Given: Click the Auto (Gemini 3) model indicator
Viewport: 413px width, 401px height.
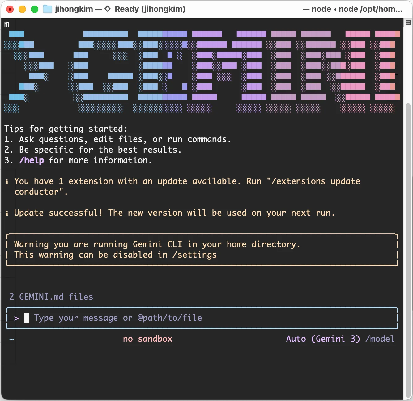Looking at the screenshot, I should point(323,339).
